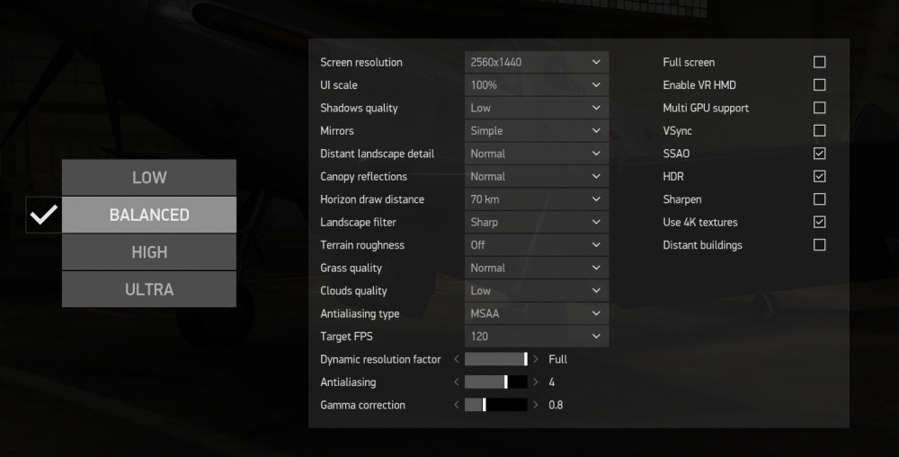Open the Antialiasing type dropdown

pyautogui.click(x=537, y=314)
